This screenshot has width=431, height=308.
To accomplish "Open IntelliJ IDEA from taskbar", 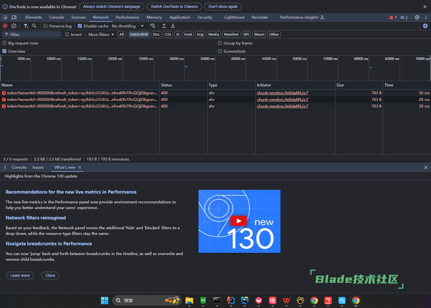I will [231, 300].
